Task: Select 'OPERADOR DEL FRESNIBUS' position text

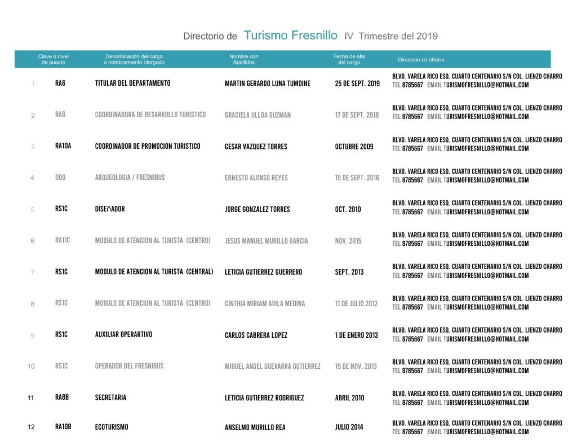Action: click(x=129, y=366)
